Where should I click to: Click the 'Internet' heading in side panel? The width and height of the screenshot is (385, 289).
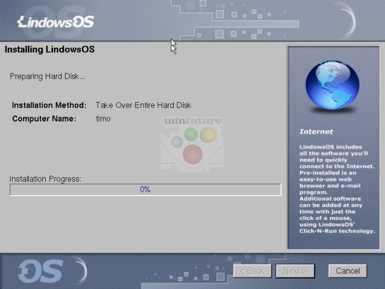(316, 132)
